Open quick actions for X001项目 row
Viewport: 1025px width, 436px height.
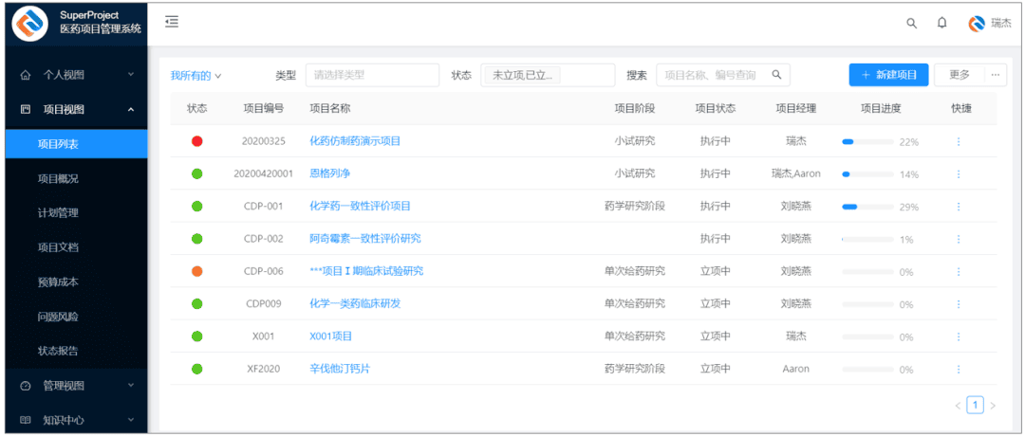(959, 336)
